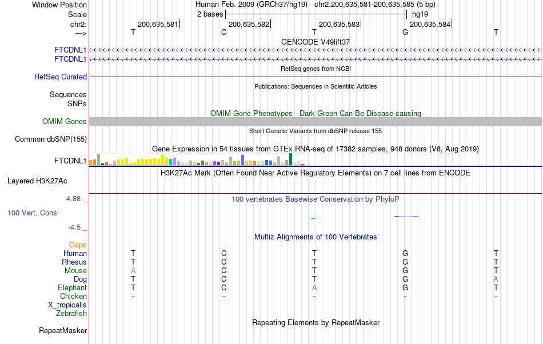This screenshot has height=344, width=543.
Task: Click the 100 Vert. Cons label
Action: (32, 213)
